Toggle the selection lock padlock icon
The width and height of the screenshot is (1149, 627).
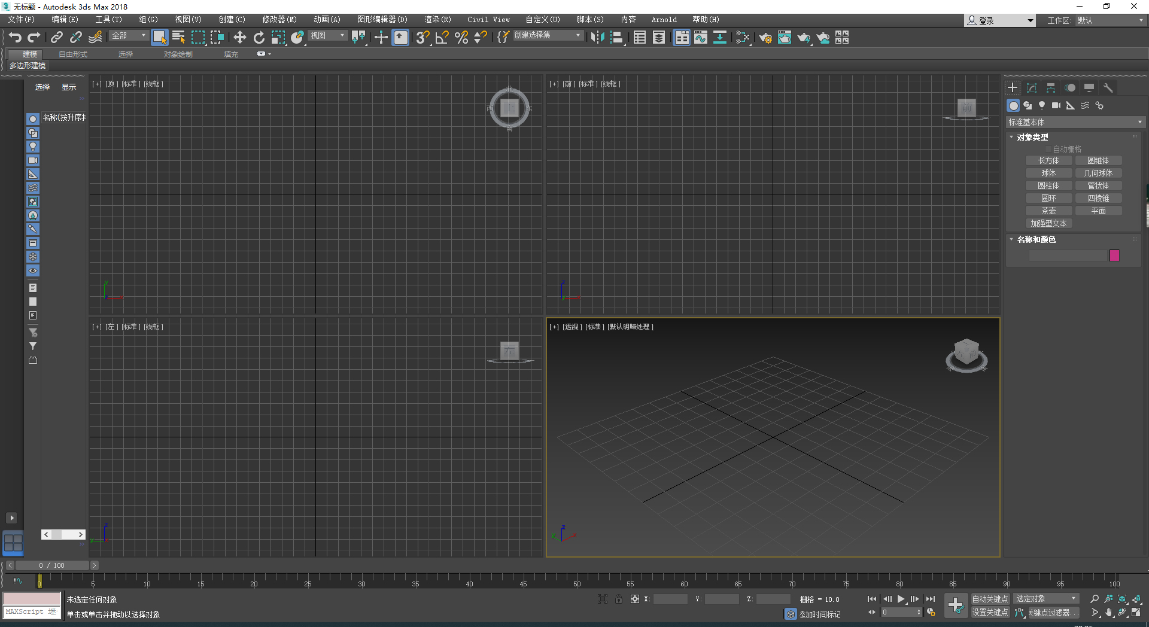[619, 599]
